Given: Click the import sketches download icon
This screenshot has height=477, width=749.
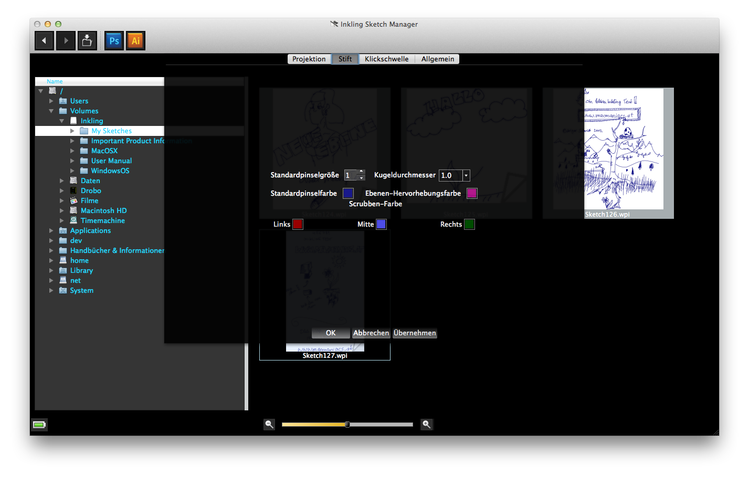Looking at the screenshot, I should (87, 40).
